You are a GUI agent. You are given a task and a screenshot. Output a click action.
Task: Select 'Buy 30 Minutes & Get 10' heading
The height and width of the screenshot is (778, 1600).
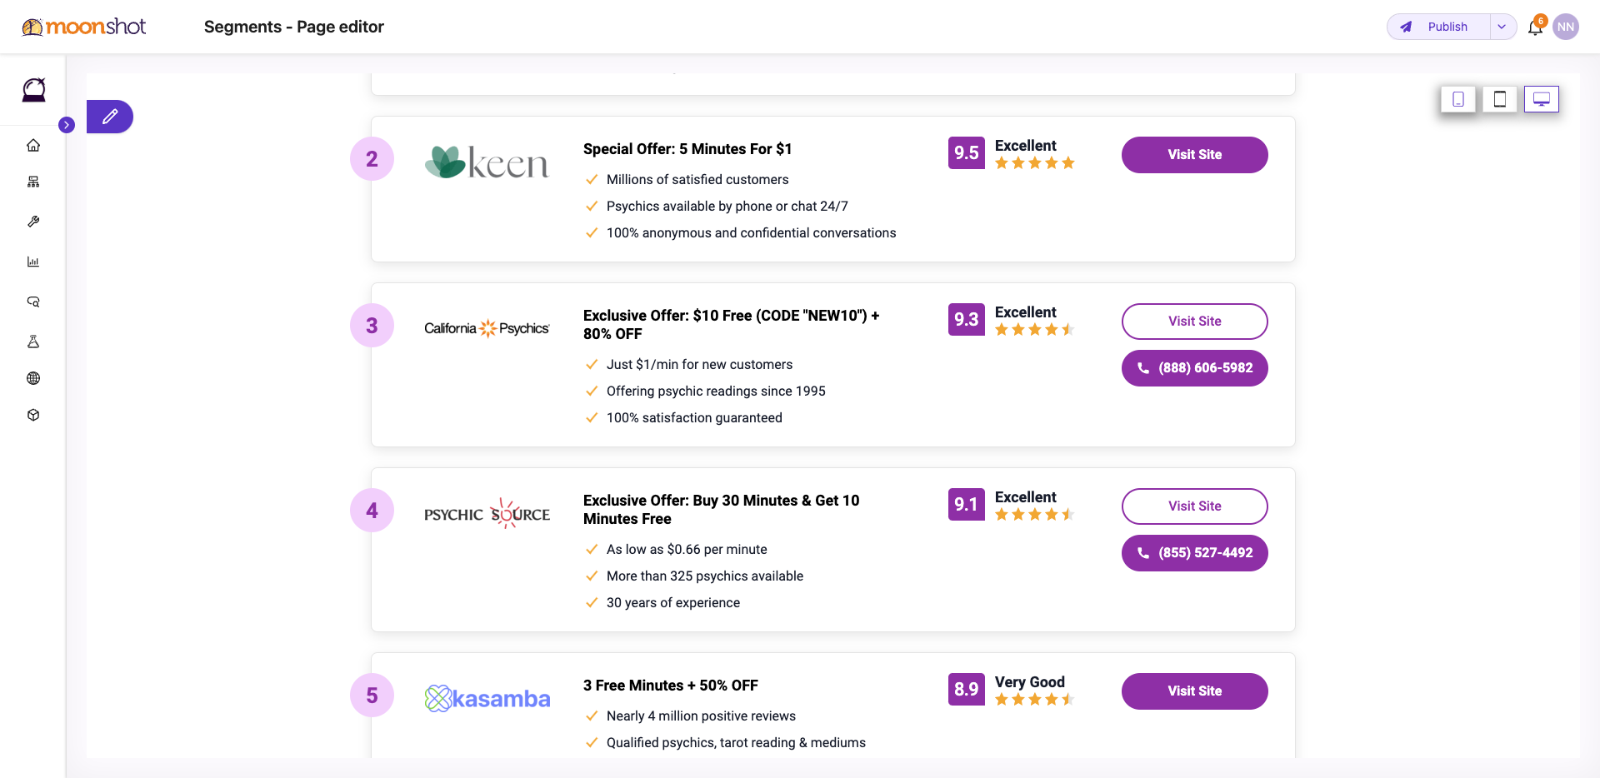722,510
